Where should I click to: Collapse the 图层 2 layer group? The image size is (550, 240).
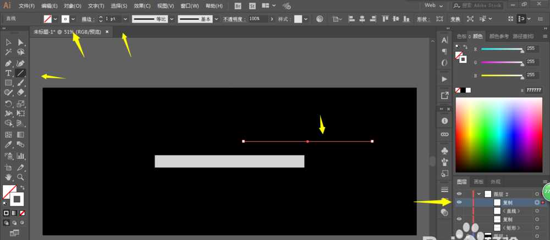pyautogui.click(x=479, y=194)
